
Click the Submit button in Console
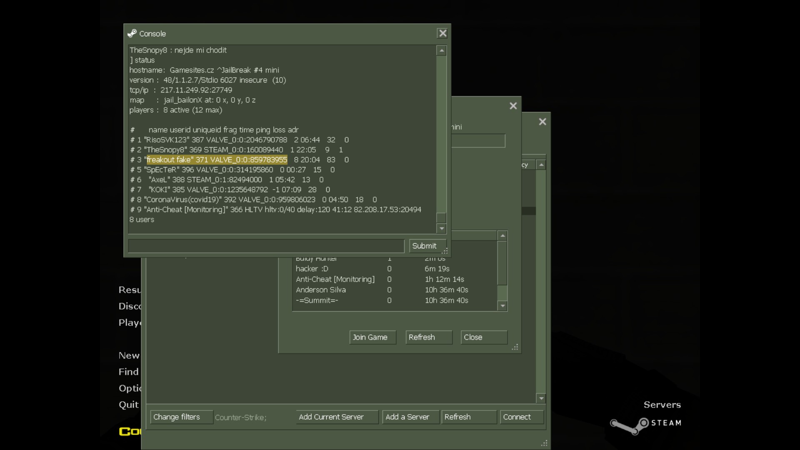tap(427, 246)
